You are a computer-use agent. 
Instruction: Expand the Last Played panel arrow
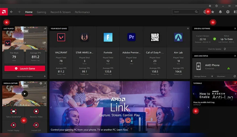pyautogui.click(x=45, y=29)
